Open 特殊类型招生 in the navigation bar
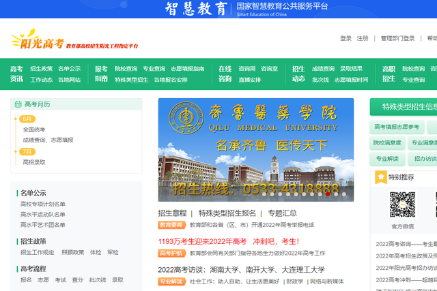This screenshot has height=291, width=437. [x=132, y=80]
